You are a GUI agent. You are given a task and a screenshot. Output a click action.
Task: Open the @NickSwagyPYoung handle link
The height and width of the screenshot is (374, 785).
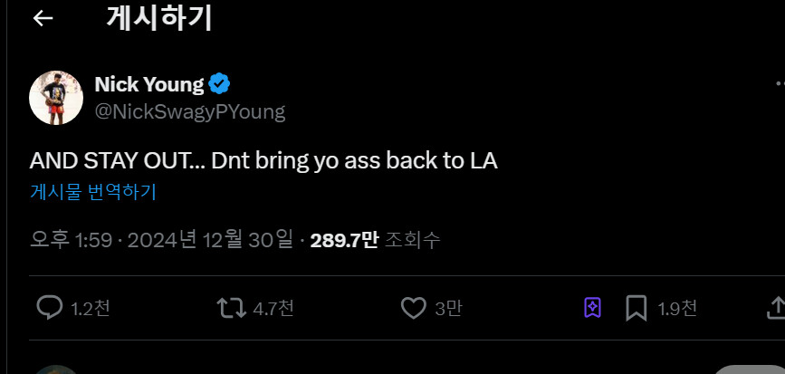[189, 111]
